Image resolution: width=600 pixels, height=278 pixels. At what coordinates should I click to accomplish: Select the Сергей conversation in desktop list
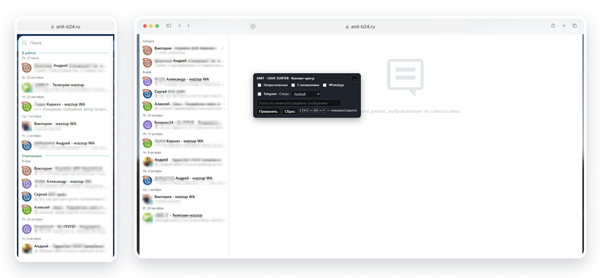(185, 93)
